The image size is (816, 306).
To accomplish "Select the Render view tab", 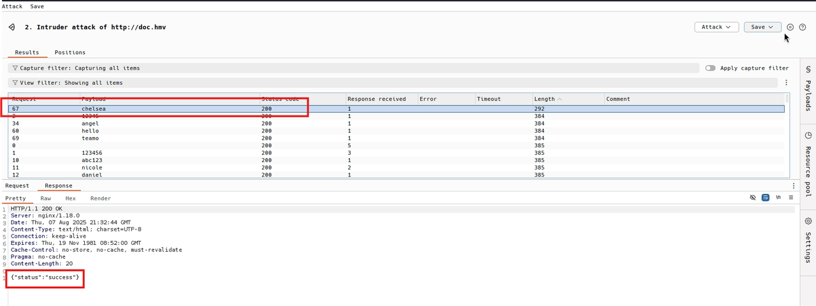I will click(x=101, y=198).
